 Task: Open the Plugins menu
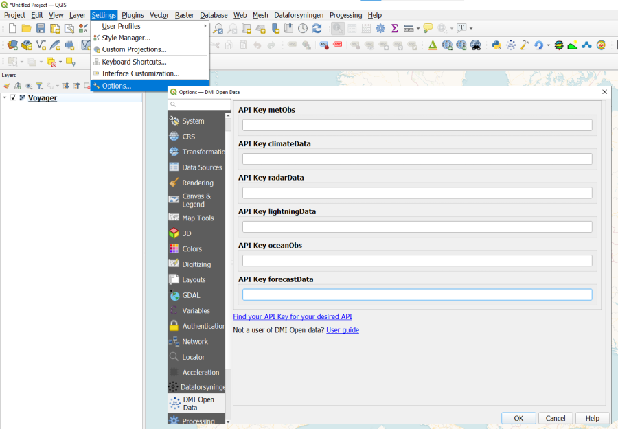click(x=133, y=15)
